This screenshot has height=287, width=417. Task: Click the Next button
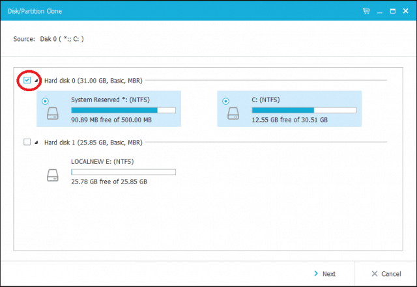click(324, 274)
